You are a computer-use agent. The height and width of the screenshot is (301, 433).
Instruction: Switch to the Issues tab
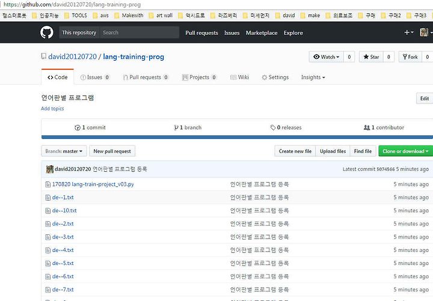click(95, 78)
